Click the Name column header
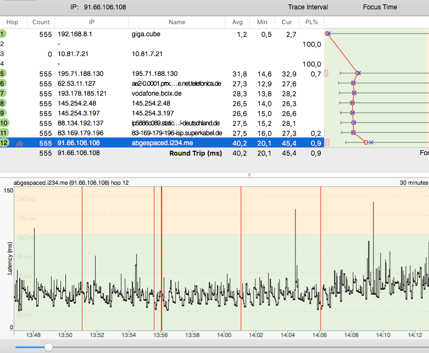 pos(177,22)
